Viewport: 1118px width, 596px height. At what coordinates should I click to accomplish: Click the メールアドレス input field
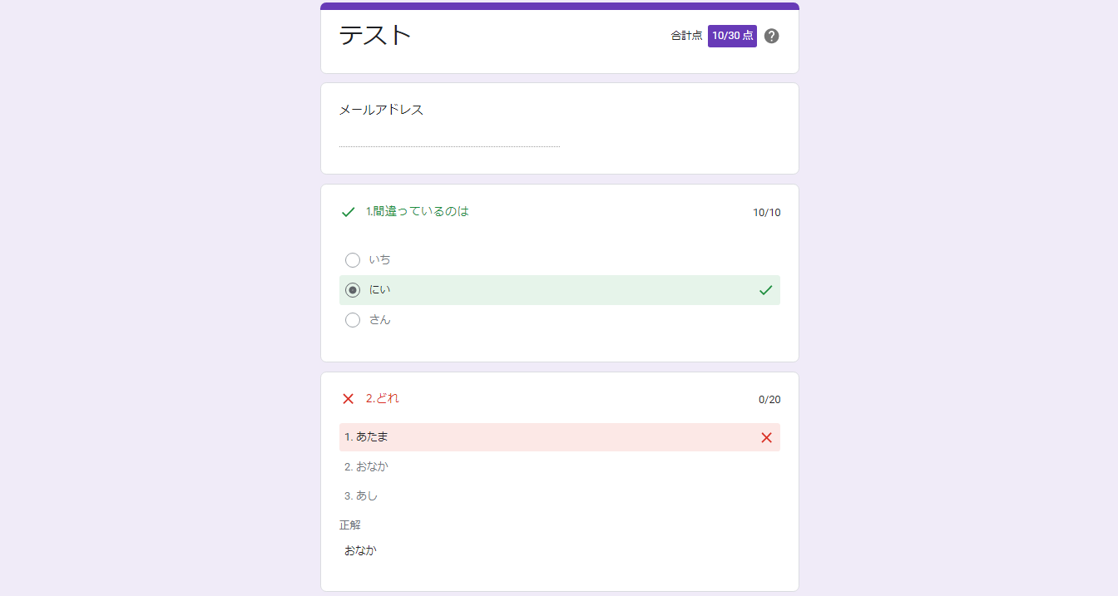pos(449,137)
